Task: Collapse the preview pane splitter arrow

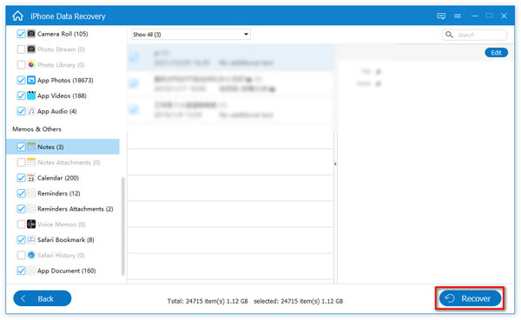Action: [x=335, y=164]
